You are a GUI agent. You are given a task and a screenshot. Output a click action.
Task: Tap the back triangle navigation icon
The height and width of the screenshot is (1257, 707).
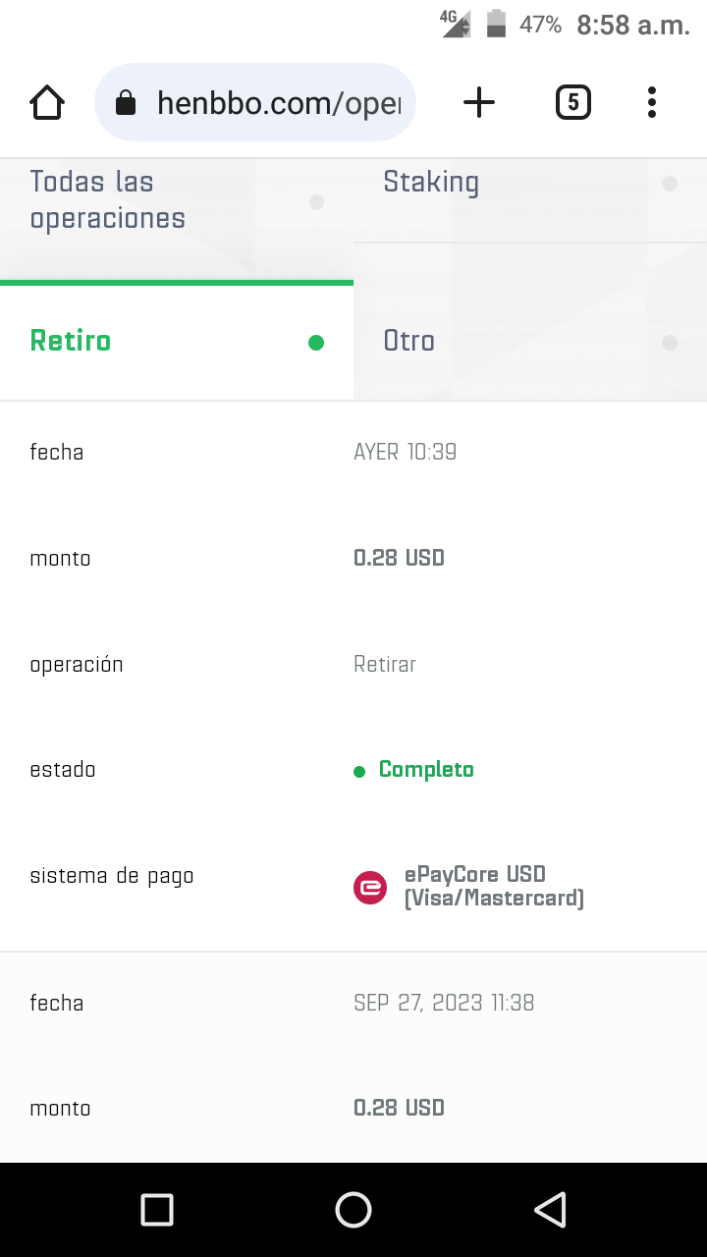551,1210
